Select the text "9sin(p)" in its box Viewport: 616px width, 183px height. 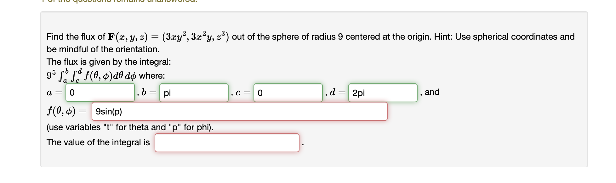point(108,111)
